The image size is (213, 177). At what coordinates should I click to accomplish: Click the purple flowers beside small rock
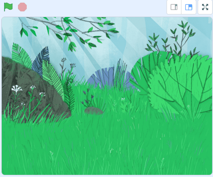coord(88,98)
